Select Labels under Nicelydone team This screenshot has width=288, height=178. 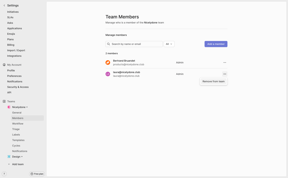click(16, 135)
